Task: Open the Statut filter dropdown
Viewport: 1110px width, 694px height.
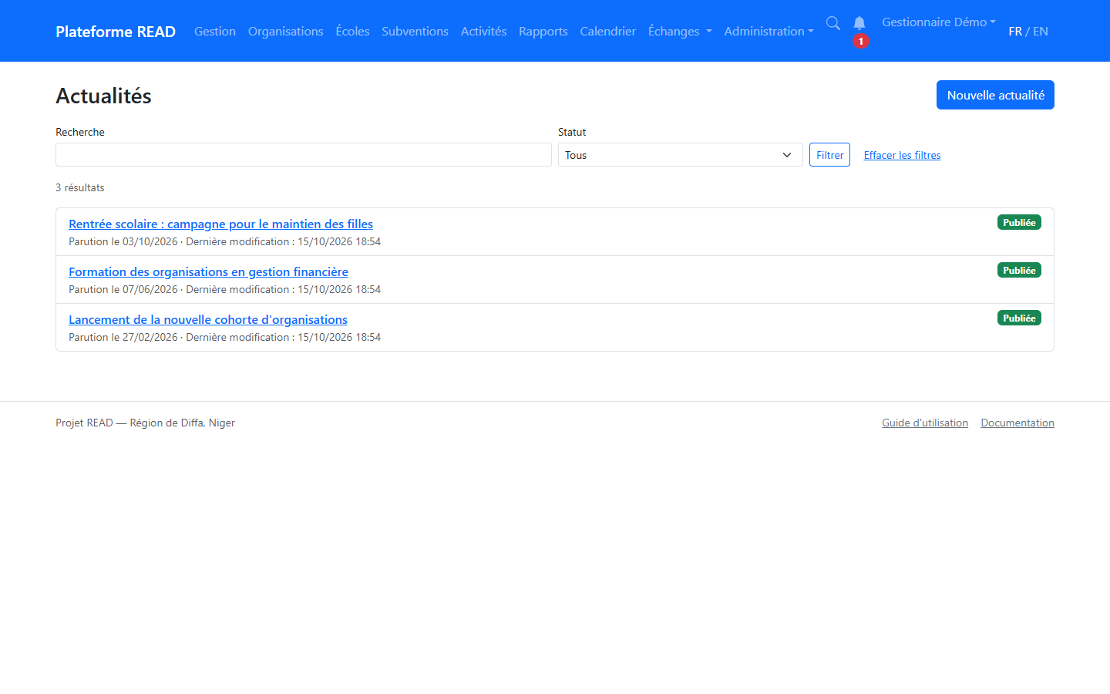Action: 681,155
